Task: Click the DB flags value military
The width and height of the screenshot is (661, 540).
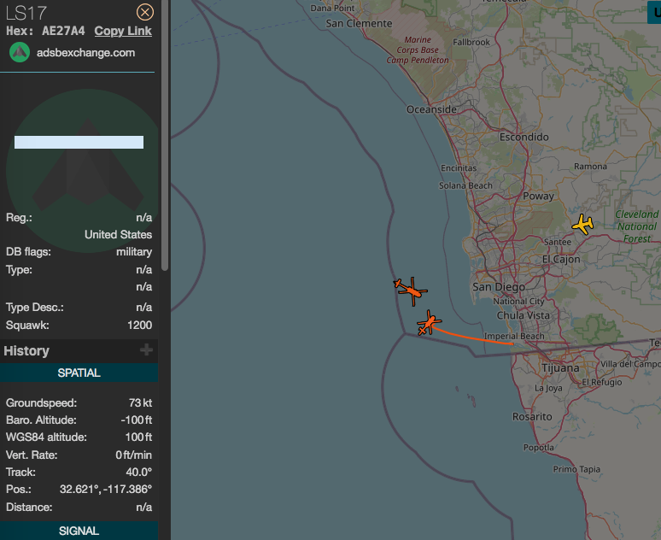Action: (x=134, y=252)
